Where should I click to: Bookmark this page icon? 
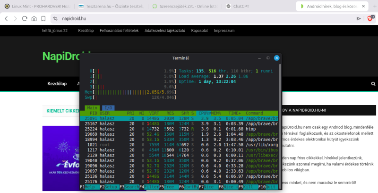[x=43, y=18]
